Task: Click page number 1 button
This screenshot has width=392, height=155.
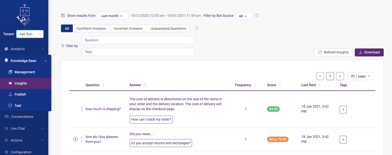Action: [x=330, y=76]
